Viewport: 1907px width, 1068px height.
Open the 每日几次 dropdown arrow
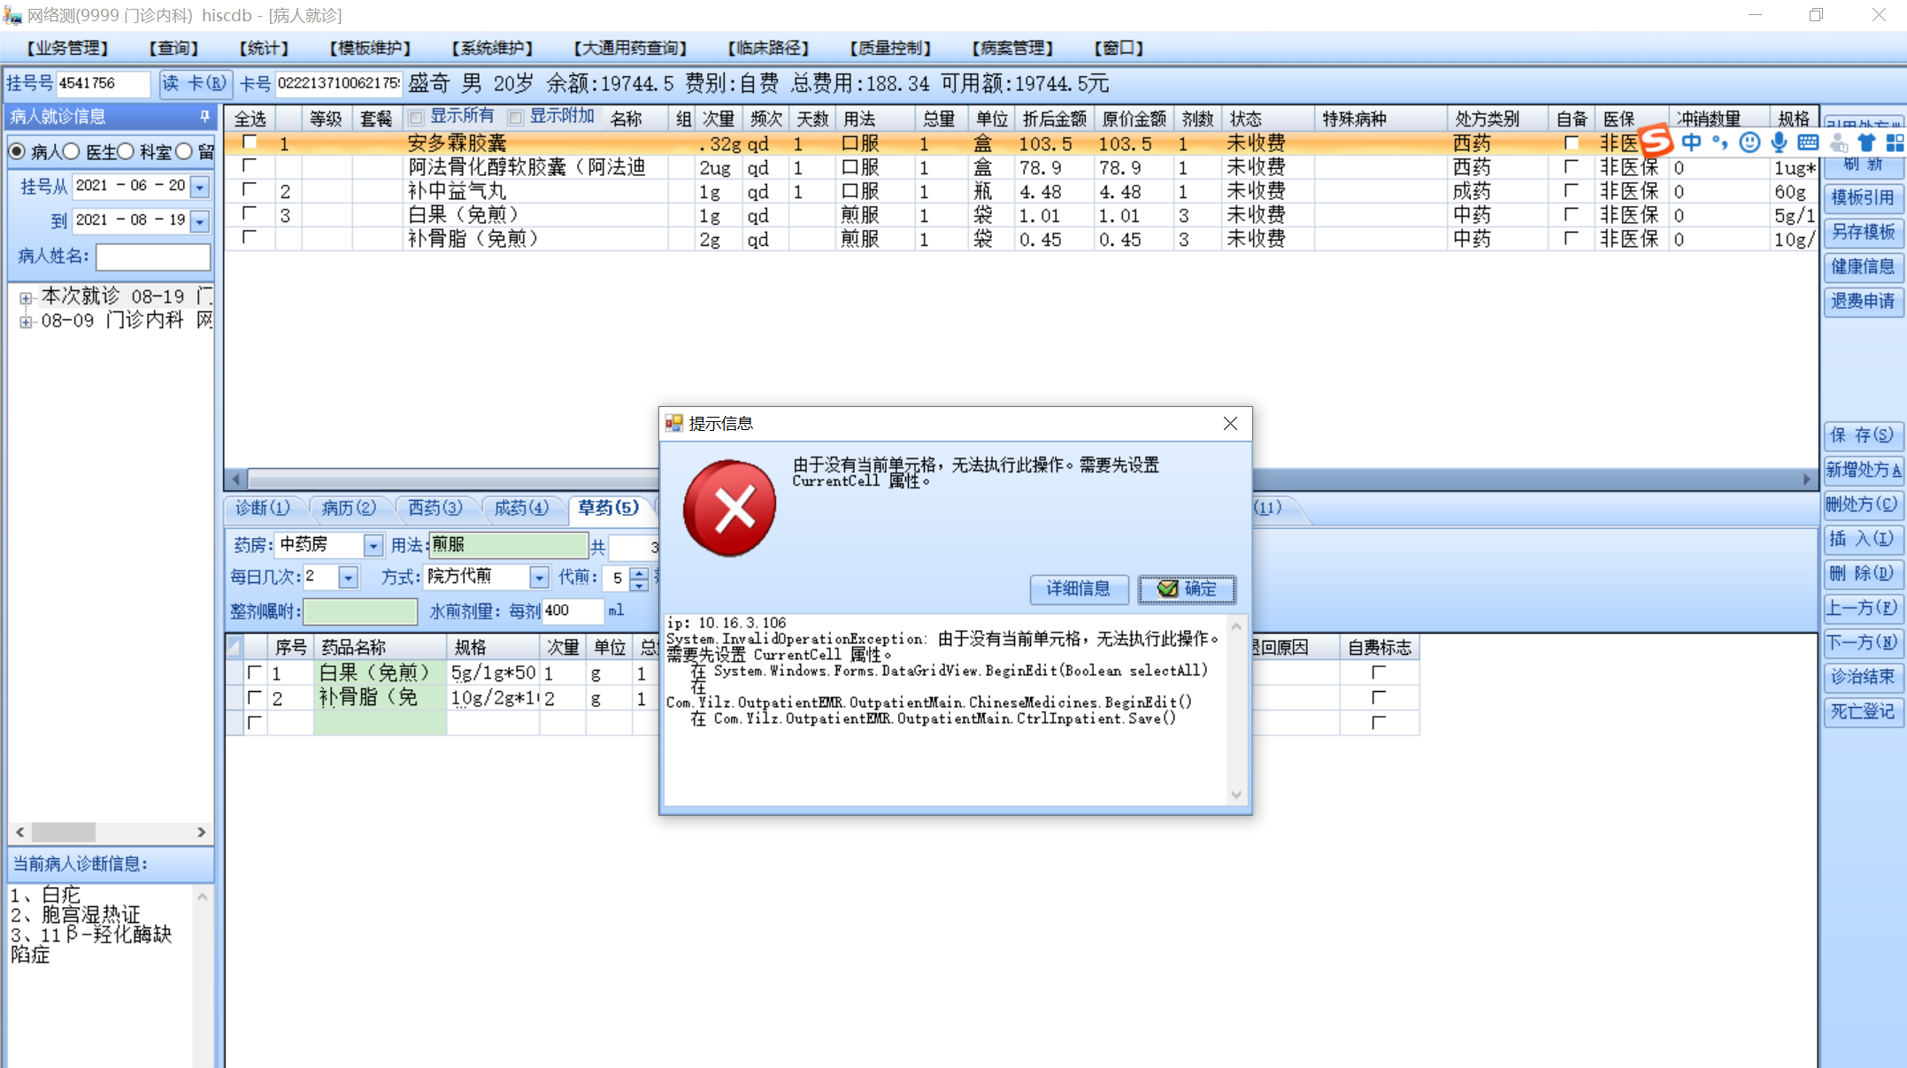[349, 578]
